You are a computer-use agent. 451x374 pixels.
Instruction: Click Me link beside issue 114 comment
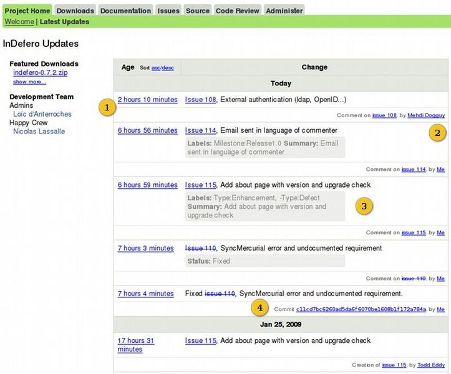(x=440, y=170)
